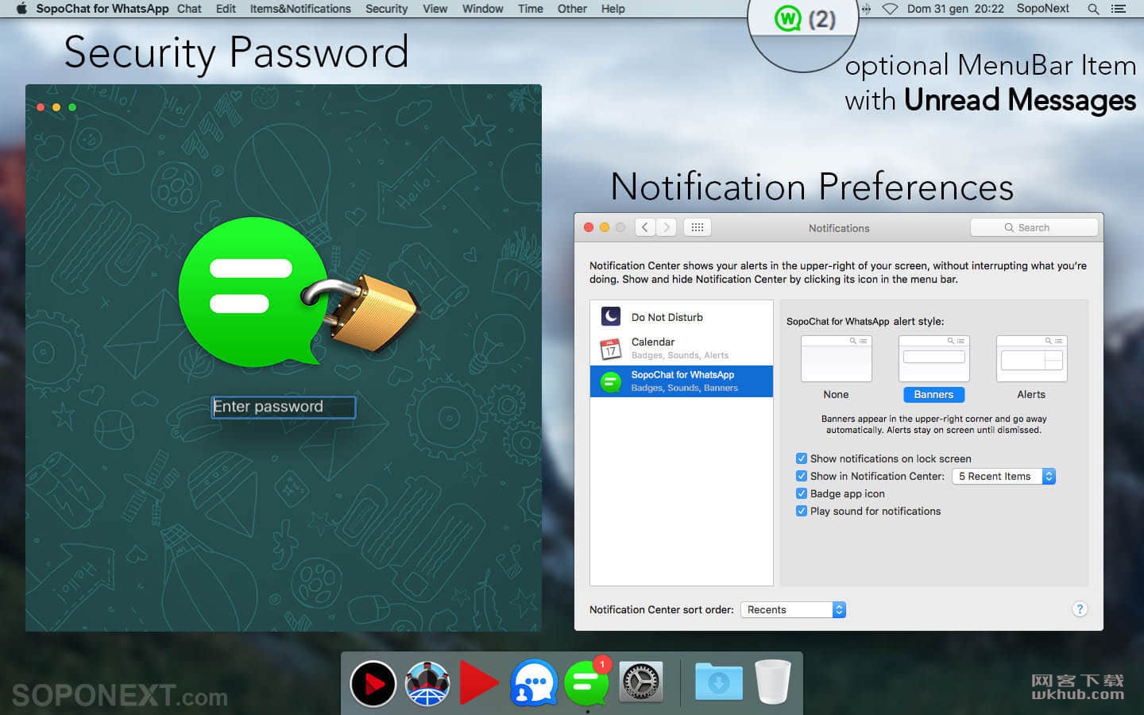Open Spotlight search magnifier in menu bar
Viewport: 1144px width, 715px height.
click(x=1093, y=9)
